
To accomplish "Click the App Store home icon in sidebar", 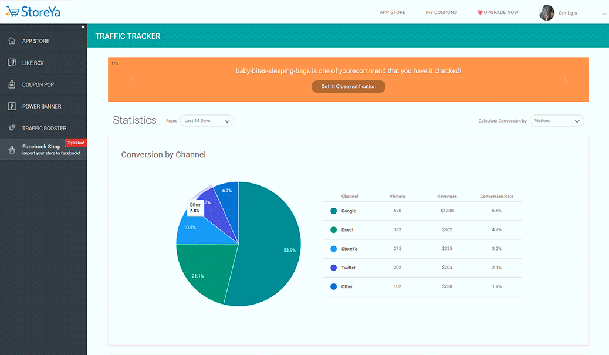I will 12,41.
